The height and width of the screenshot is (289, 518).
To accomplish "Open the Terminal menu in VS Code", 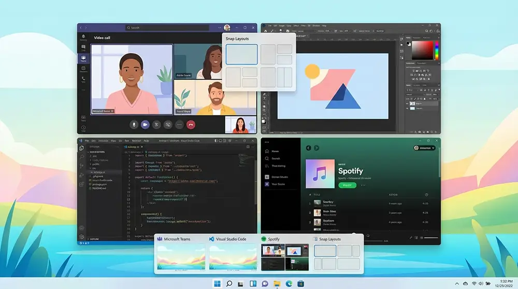I will (136, 141).
